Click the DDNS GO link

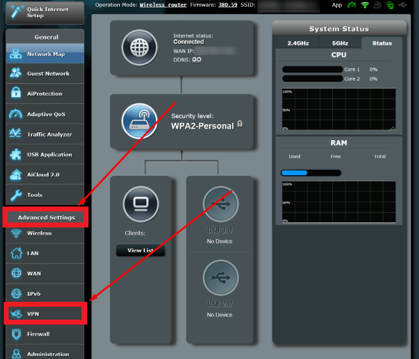click(x=197, y=60)
